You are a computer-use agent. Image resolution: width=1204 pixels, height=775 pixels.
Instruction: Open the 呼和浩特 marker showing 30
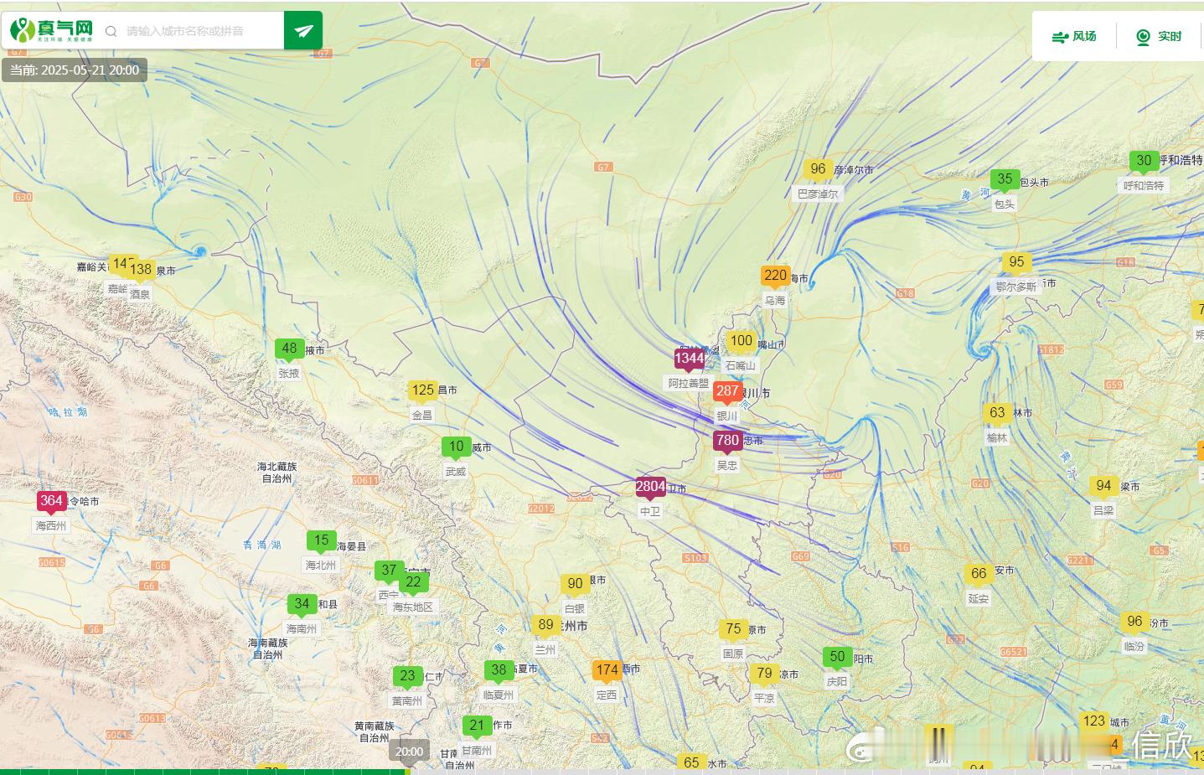pos(1143,161)
